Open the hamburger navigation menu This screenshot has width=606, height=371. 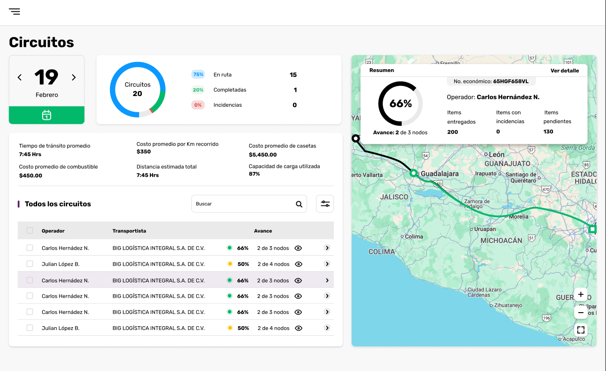pos(14,11)
